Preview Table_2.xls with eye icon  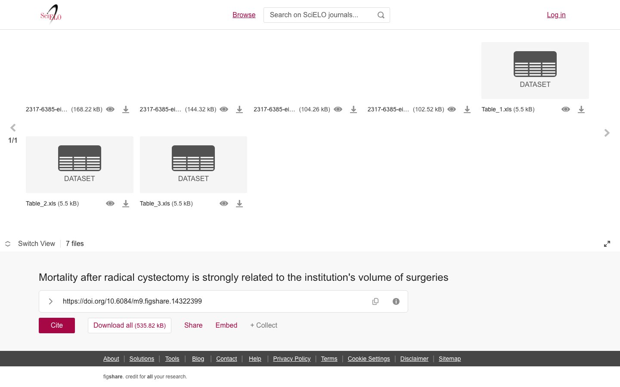click(110, 203)
